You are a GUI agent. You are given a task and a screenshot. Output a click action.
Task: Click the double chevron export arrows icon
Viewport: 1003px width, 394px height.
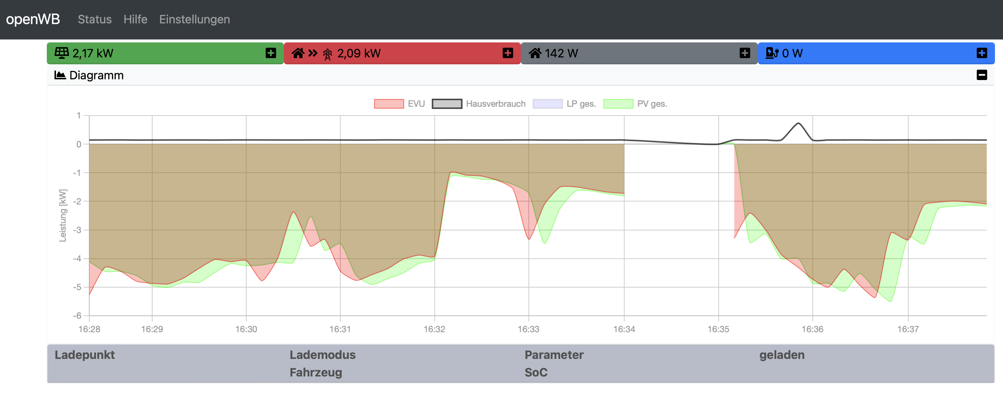(x=313, y=53)
